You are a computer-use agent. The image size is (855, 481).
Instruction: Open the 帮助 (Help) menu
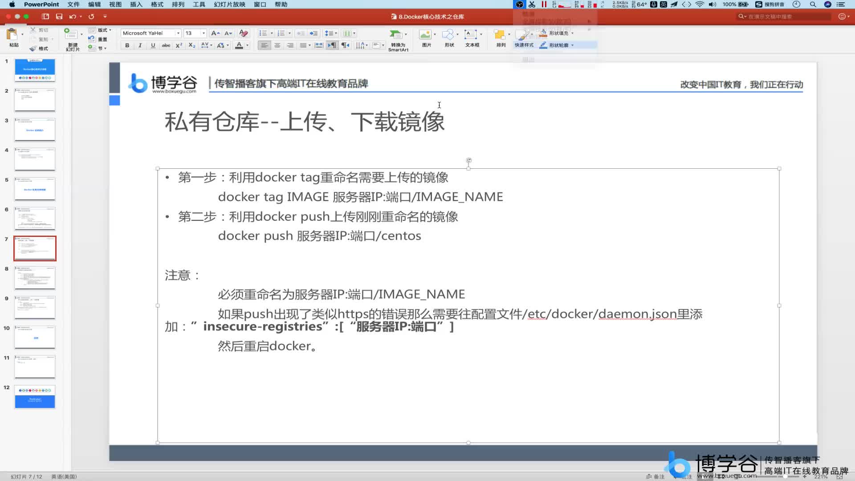[x=281, y=4]
